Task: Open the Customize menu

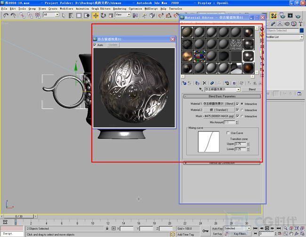Action: click(136, 9)
